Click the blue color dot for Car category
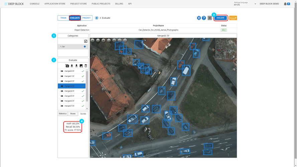Screen dimensions: 297x167 pyautogui.click(x=85, y=46)
